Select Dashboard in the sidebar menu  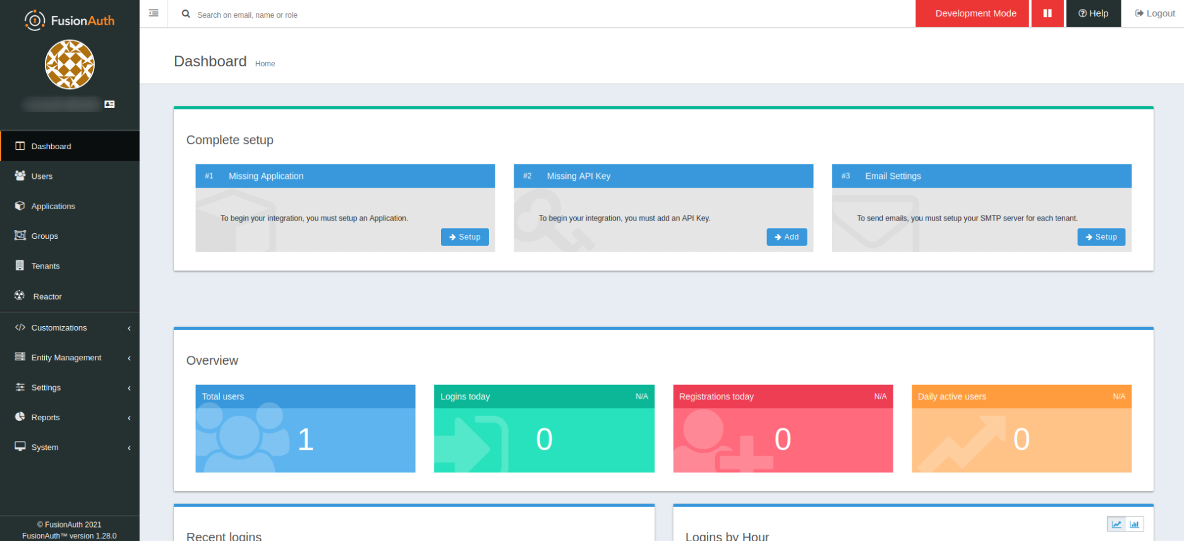[x=51, y=146]
